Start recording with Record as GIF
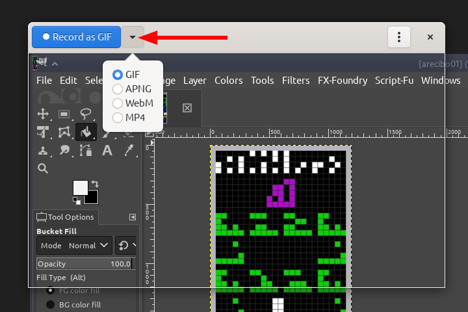Image resolution: width=468 pixels, height=312 pixels. 77,37
